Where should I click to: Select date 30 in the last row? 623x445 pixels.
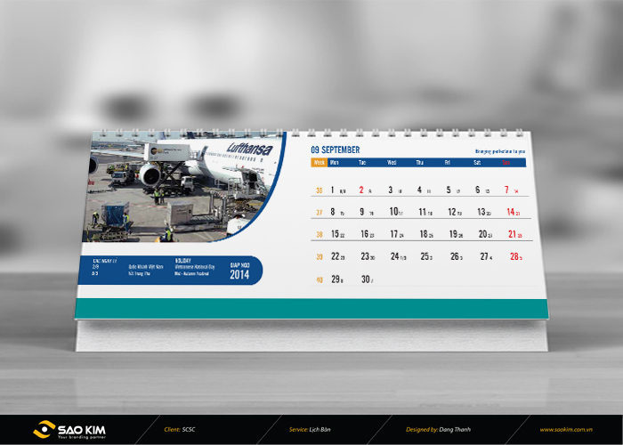(364, 279)
